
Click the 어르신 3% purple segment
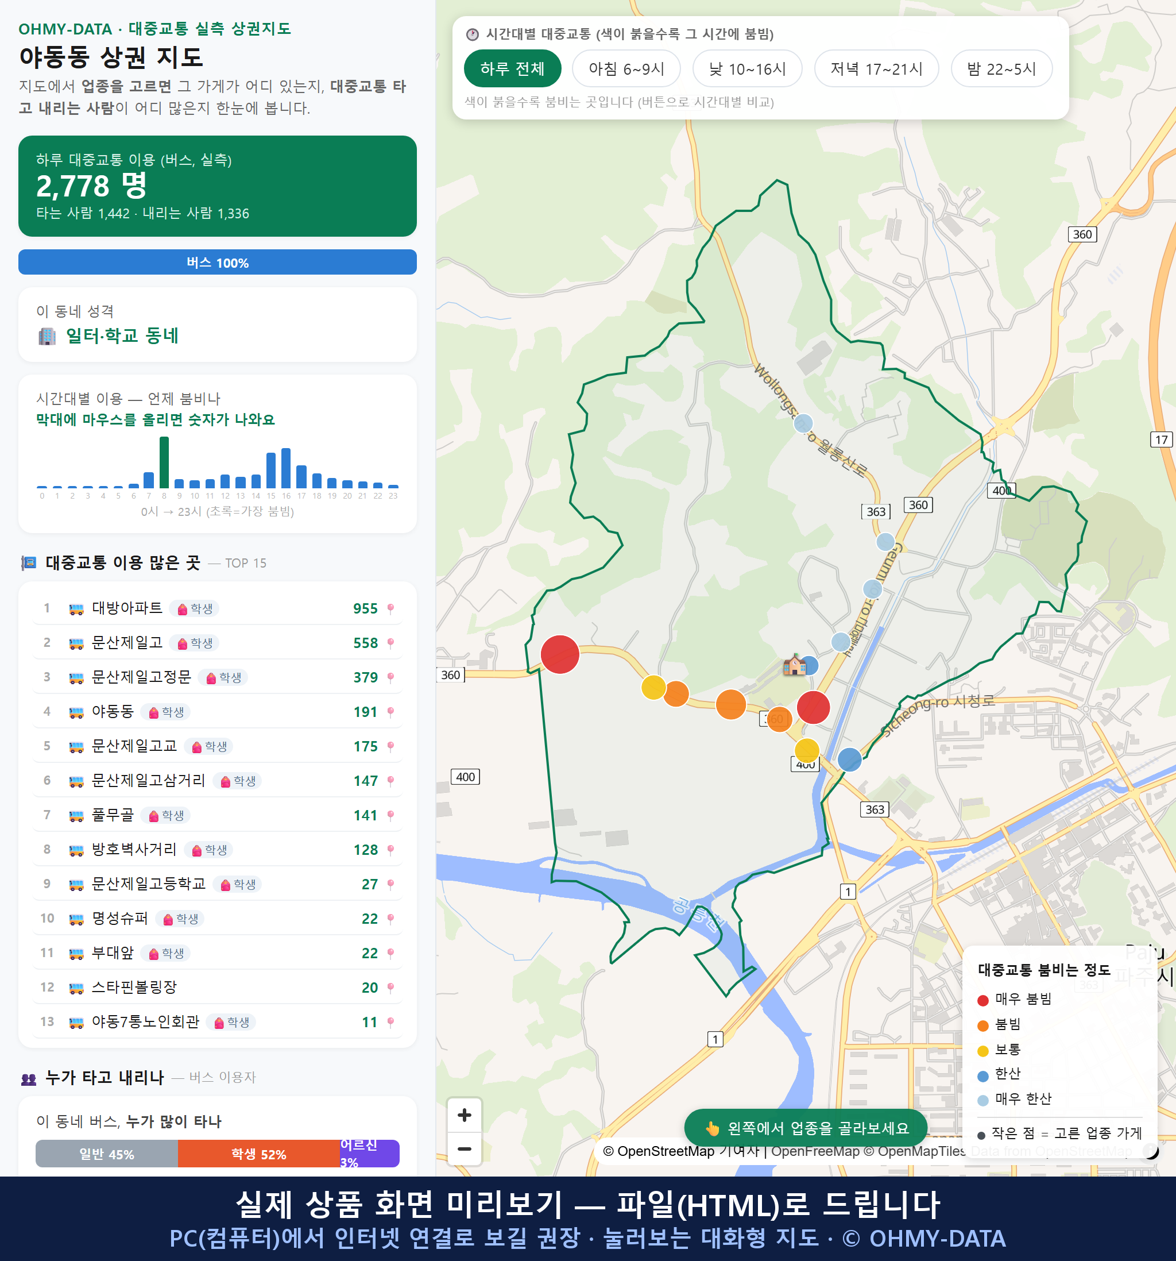click(x=370, y=1154)
